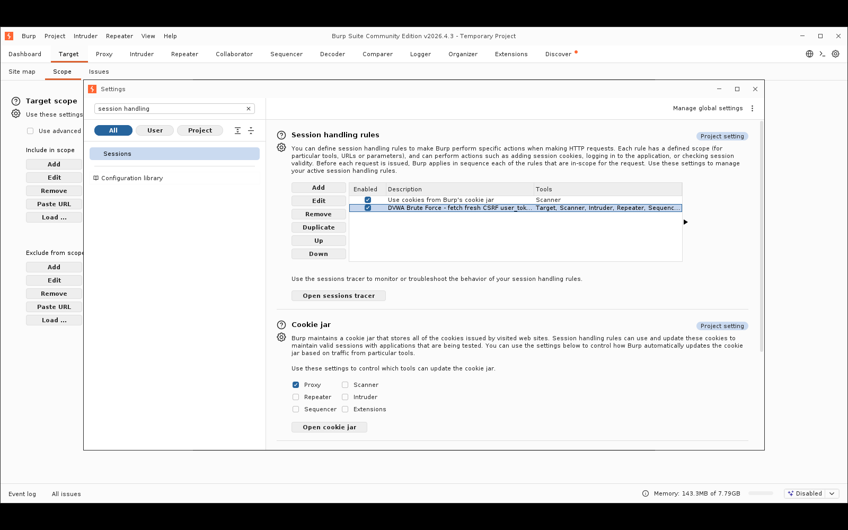The height and width of the screenshot is (530, 848).
Task: Switch to the Repeater tab
Action: (x=184, y=54)
